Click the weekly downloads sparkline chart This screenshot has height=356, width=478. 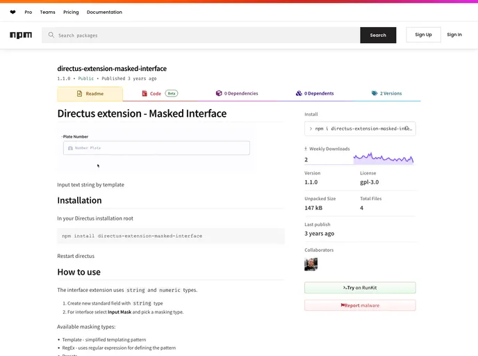click(384, 158)
